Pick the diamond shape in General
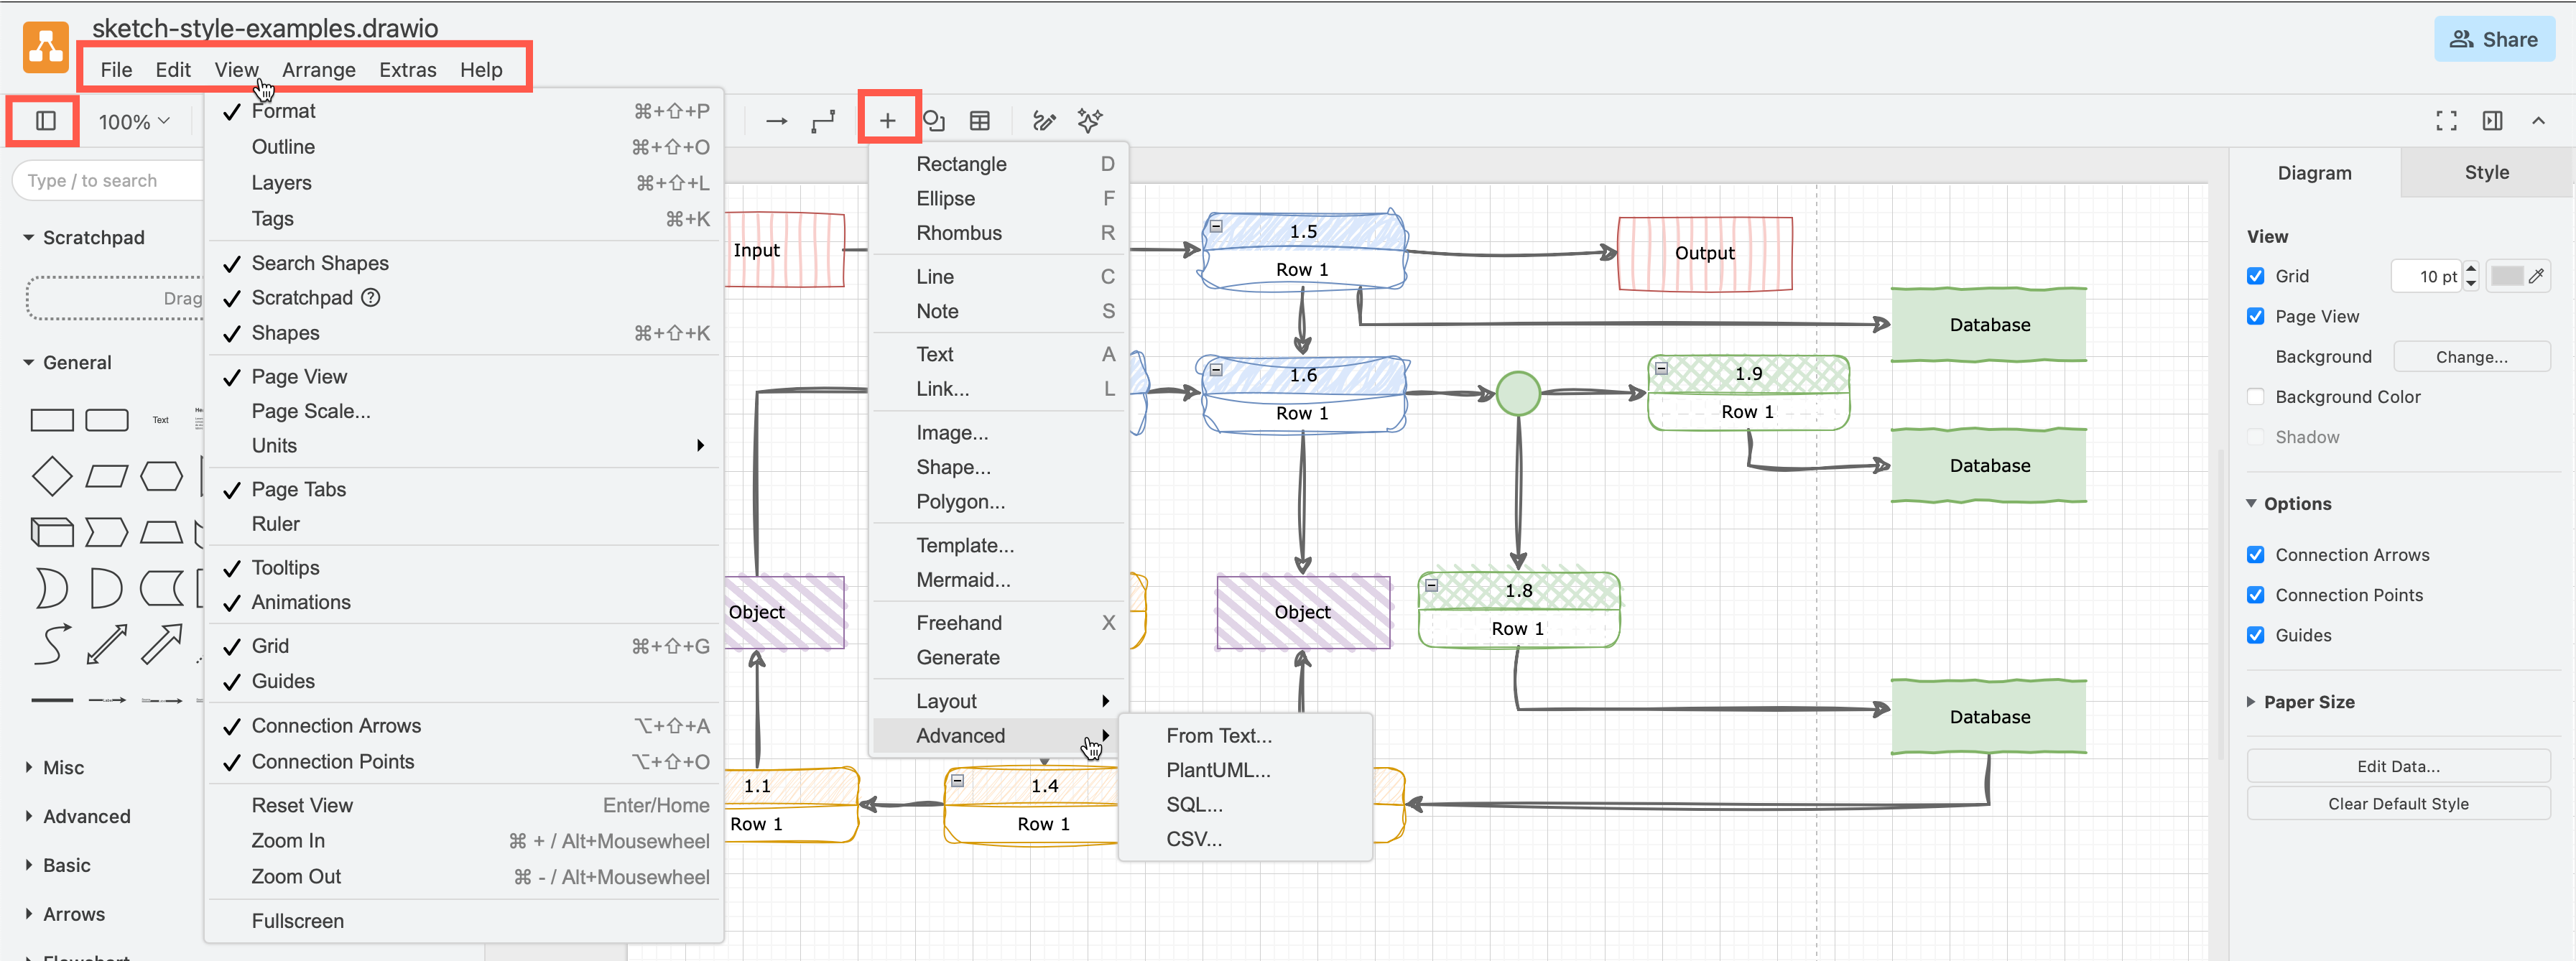 click(x=52, y=476)
